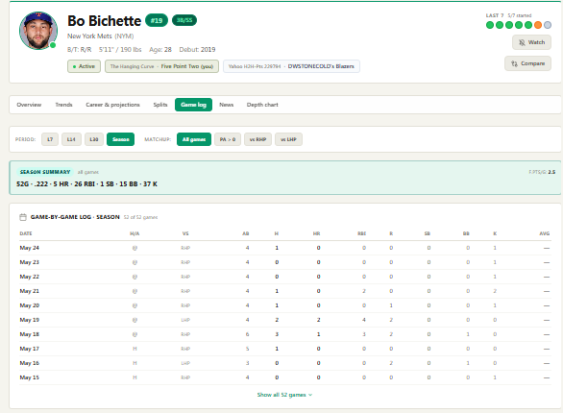
Task: Click the May 23 game row date
Action: click(30, 262)
